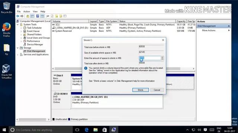Click the Capacity column header
This screenshot has width=238, height=133.
click(x=181, y=21)
